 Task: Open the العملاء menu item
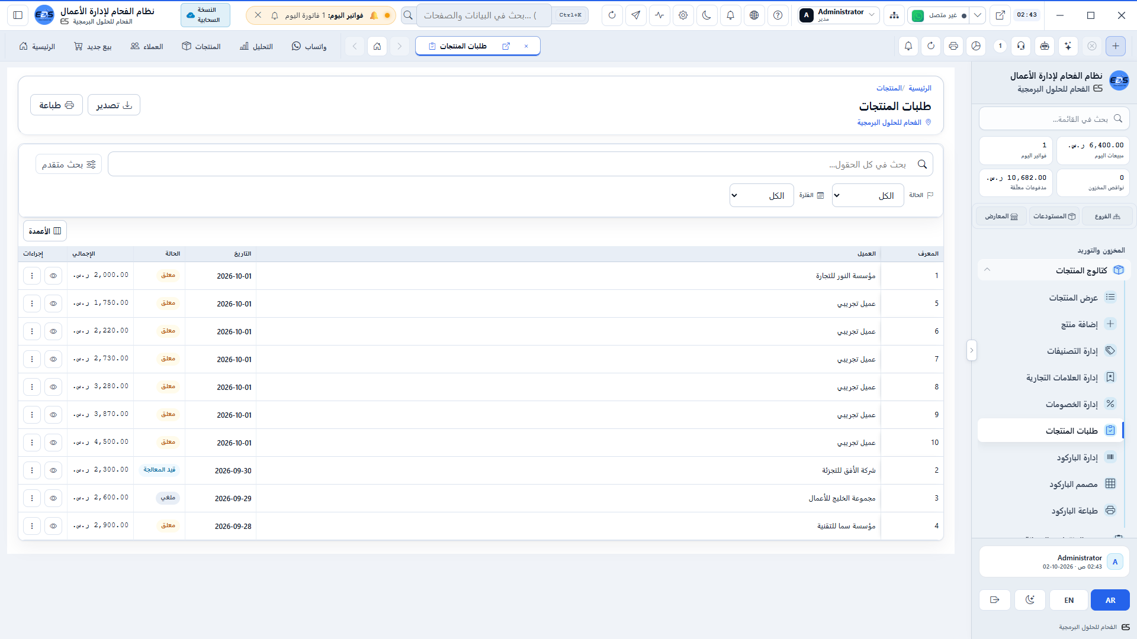tap(147, 46)
